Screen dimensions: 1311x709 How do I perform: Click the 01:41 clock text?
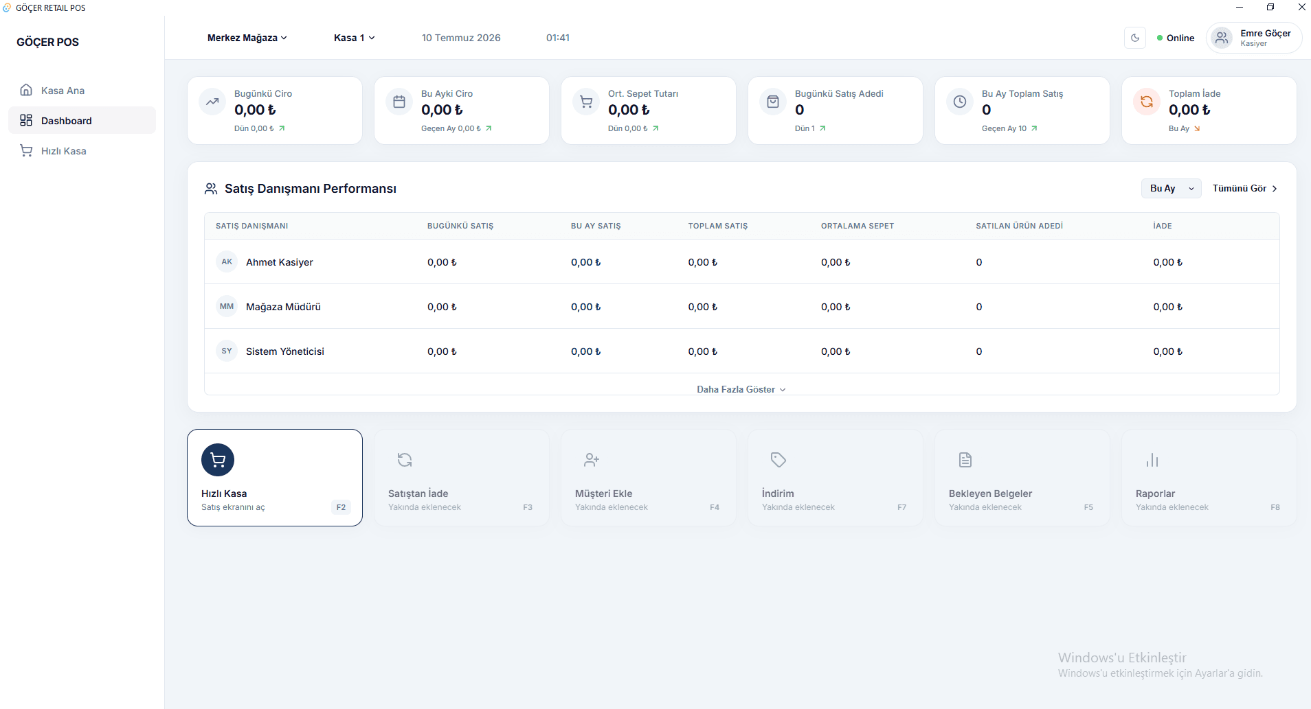click(x=558, y=38)
